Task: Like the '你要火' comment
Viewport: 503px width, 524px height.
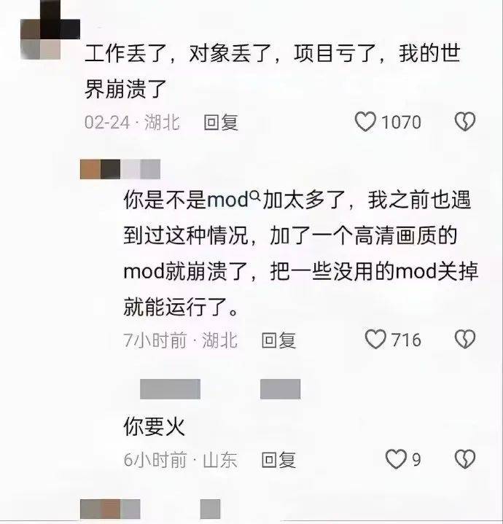Action: pyautogui.click(x=396, y=459)
